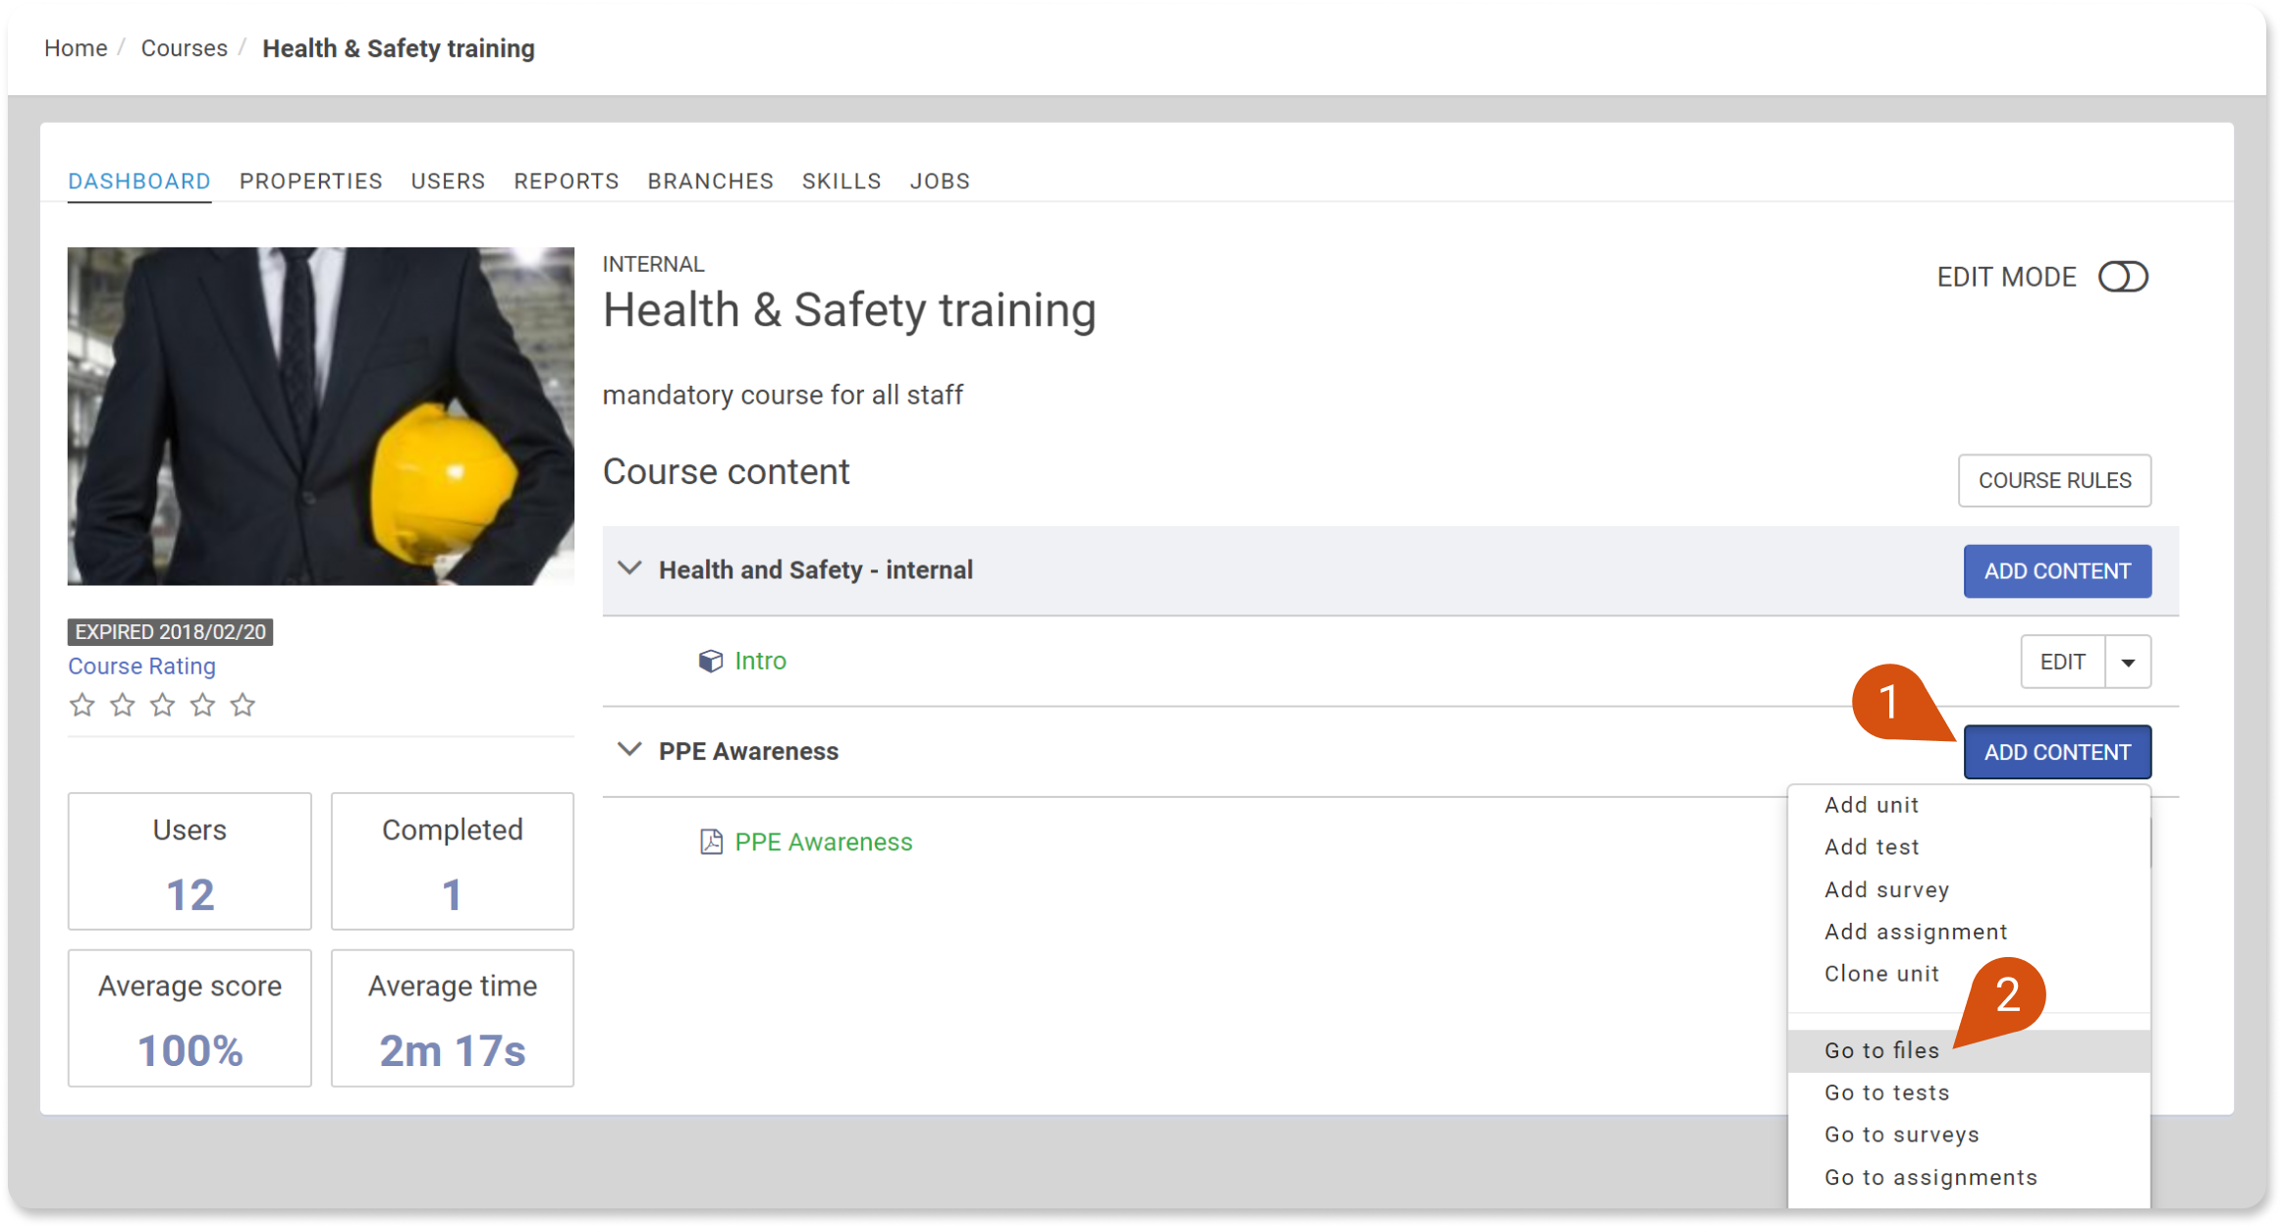Select Add test from the menu

pos(1969,847)
